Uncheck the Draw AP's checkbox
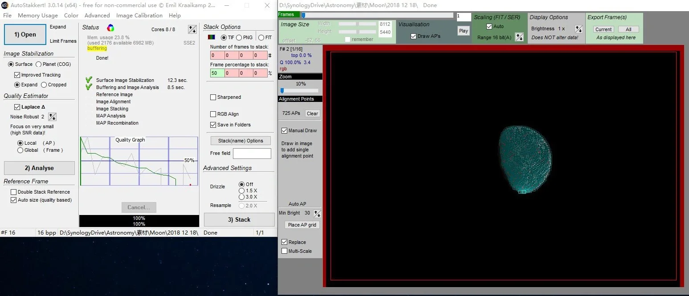This screenshot has height=296, width=689. (x=414, y=36)
